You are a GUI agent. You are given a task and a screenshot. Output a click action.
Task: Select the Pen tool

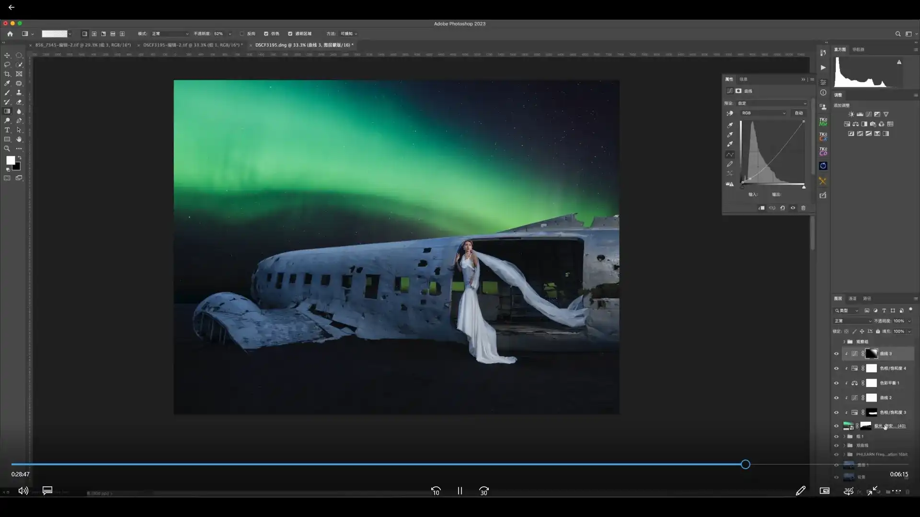tap(19, 121)
